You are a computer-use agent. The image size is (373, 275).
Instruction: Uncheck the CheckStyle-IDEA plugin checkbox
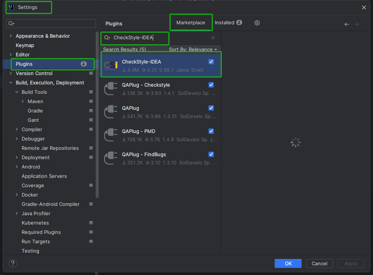click(x=211, y=62)
